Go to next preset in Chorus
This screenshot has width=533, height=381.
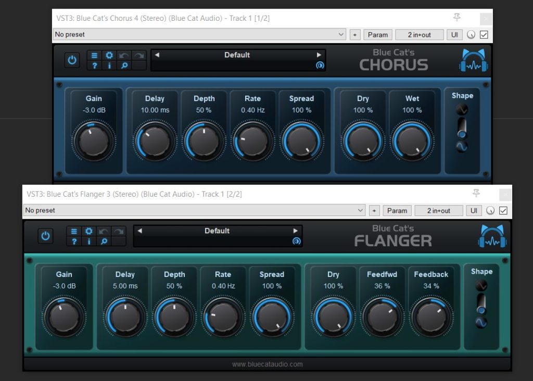[319, 55]
